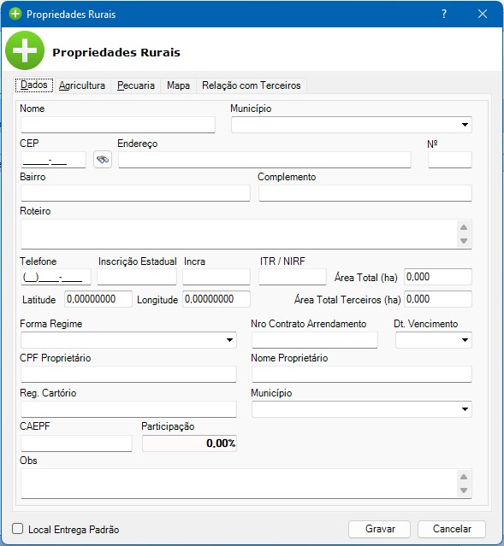Click the Cancelar button
The image size is (504, 546).
click(452, 529)
